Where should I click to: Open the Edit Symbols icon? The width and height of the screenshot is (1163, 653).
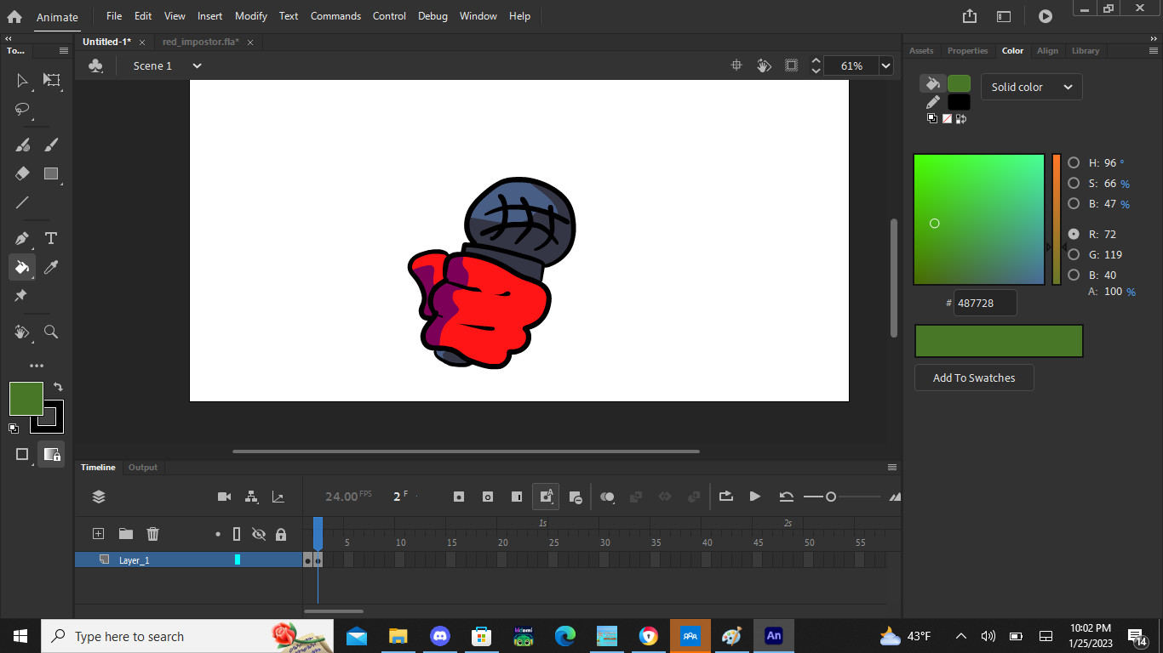(x=96, y=65)
